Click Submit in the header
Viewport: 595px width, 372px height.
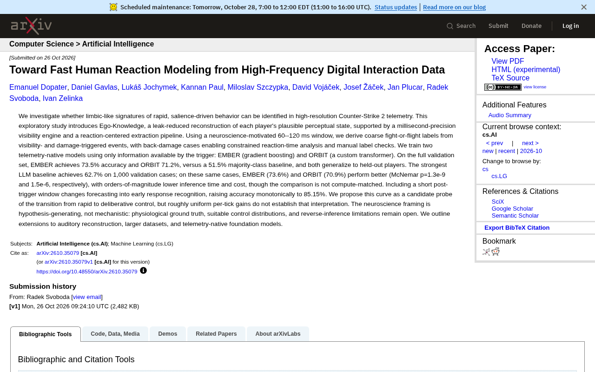[498, 26]
